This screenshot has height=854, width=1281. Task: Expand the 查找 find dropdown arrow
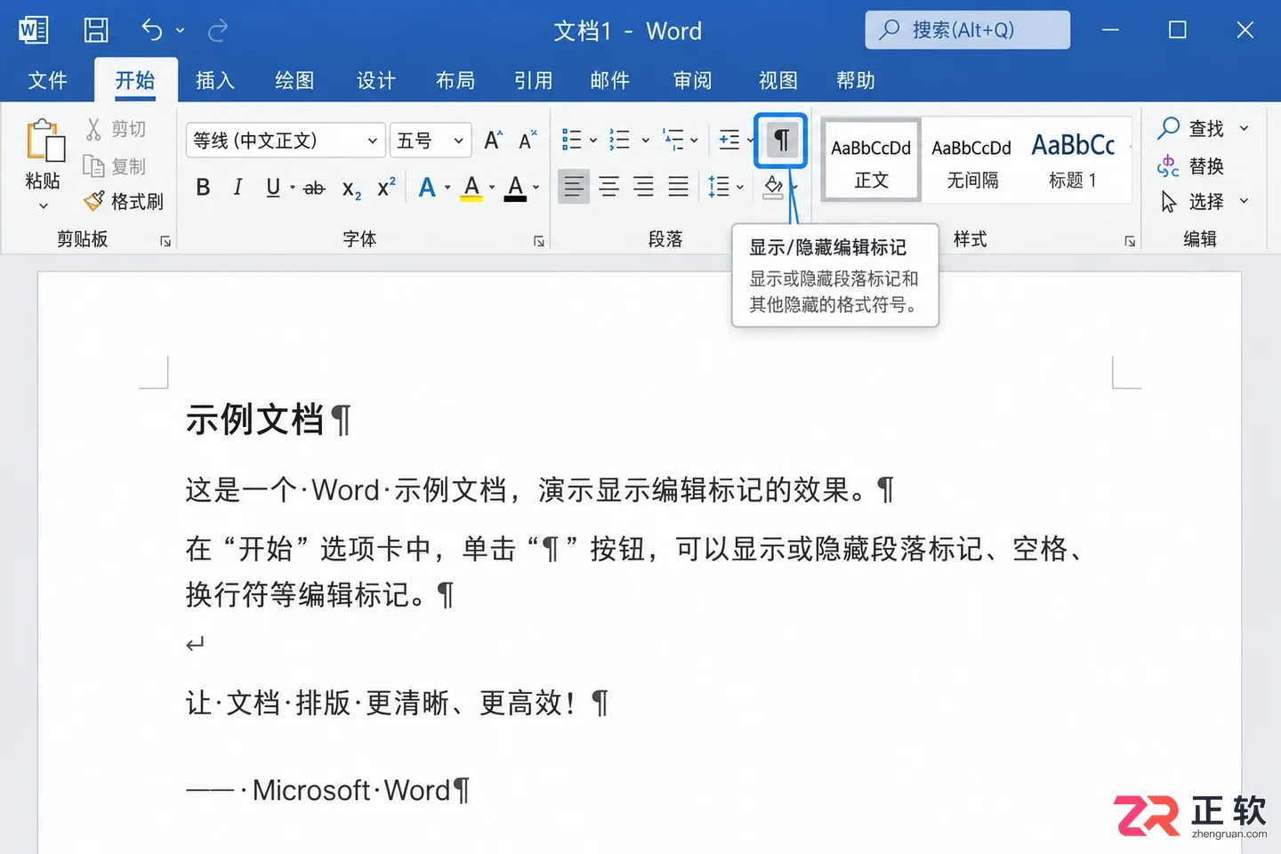[x=1245, y=129]
